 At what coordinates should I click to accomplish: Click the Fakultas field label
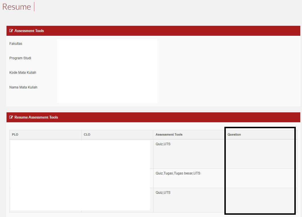pos(16,44)
